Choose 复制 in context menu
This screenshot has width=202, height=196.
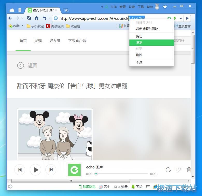coord(152,43)
